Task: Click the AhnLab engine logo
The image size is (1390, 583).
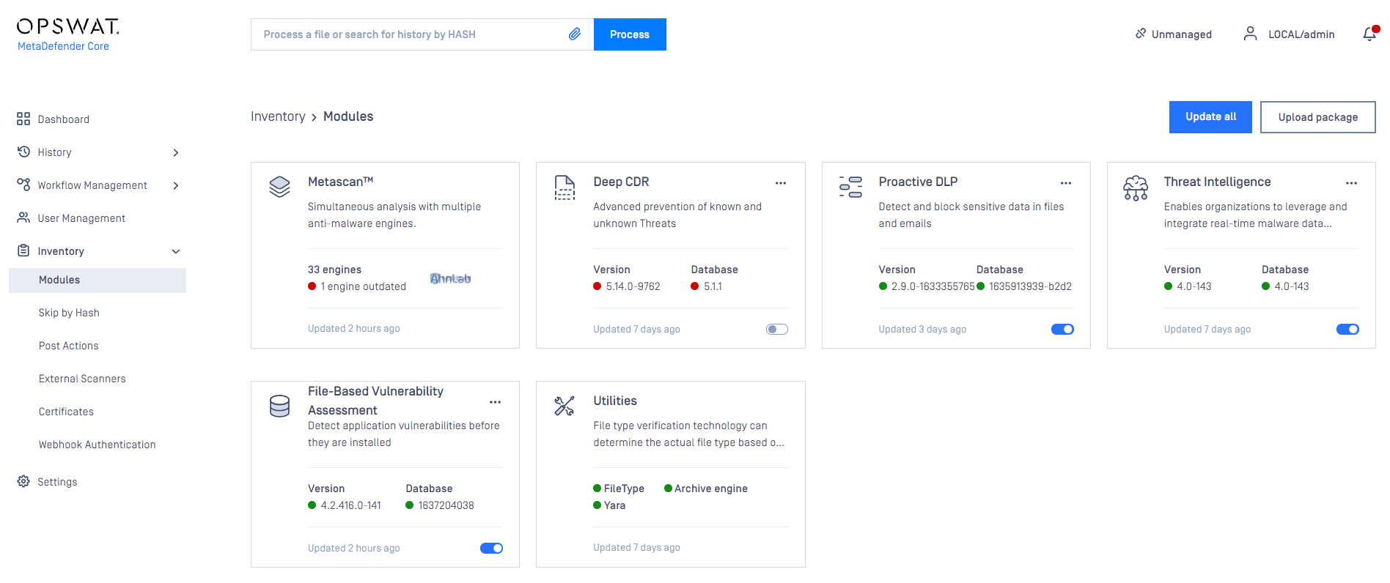Action: tap(450, 278)
